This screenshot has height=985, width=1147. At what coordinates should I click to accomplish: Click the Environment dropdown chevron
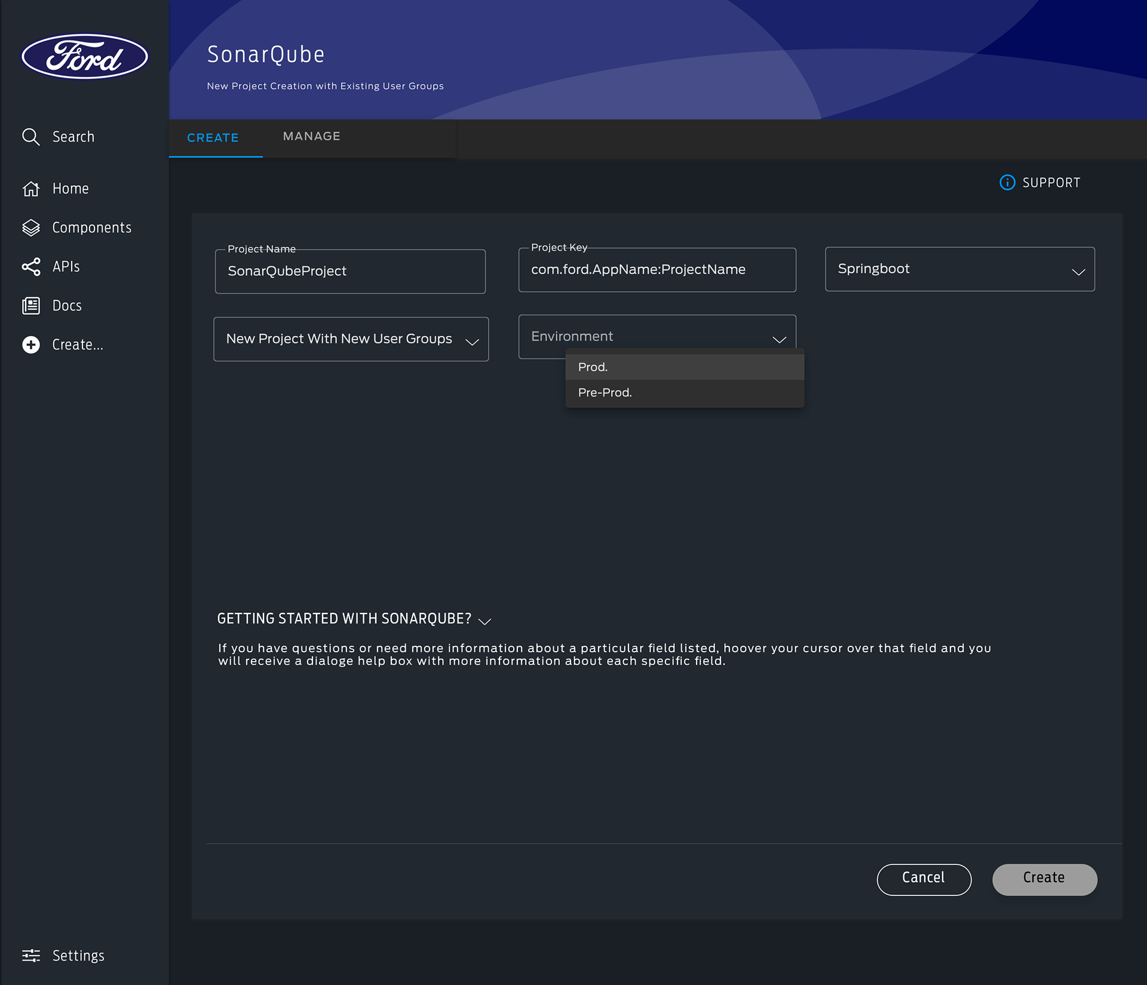pyautogui.click(x=779, y=339)
